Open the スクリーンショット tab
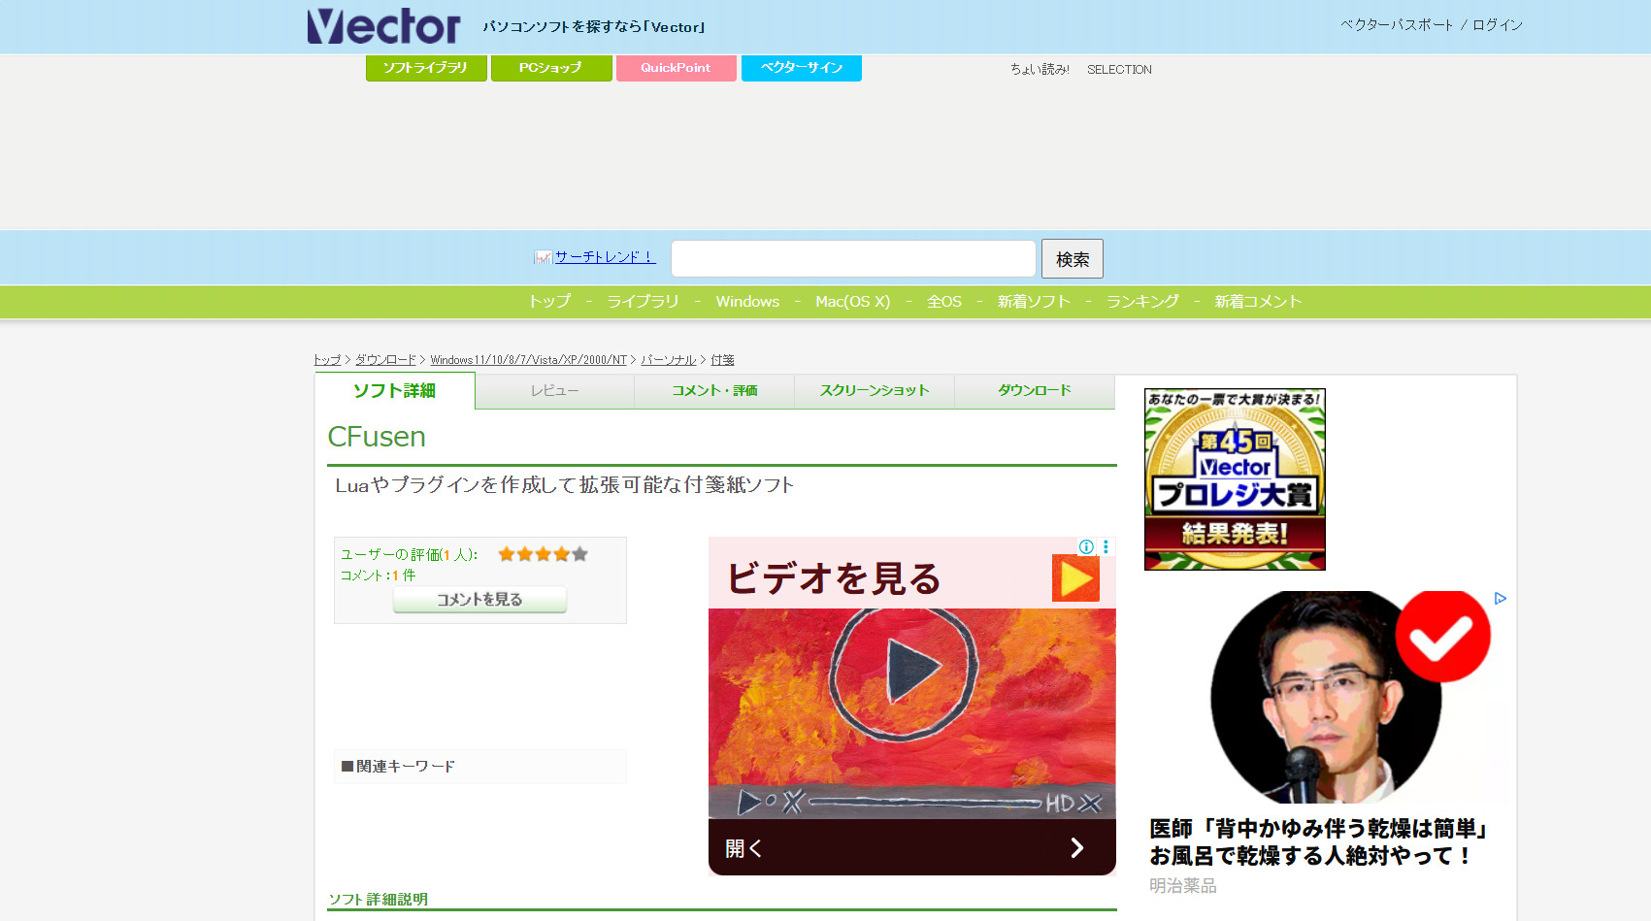The image size is (1651, 921). point(875,391)
